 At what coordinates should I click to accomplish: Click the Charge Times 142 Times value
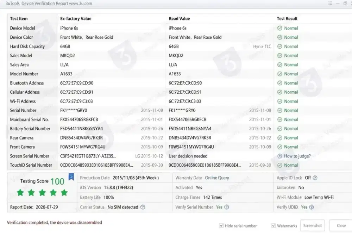coord(212,197)
